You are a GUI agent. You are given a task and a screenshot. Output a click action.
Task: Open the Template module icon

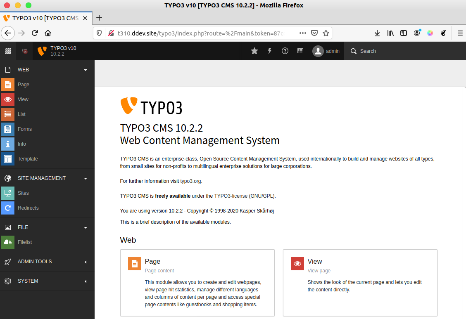(8, 159)
